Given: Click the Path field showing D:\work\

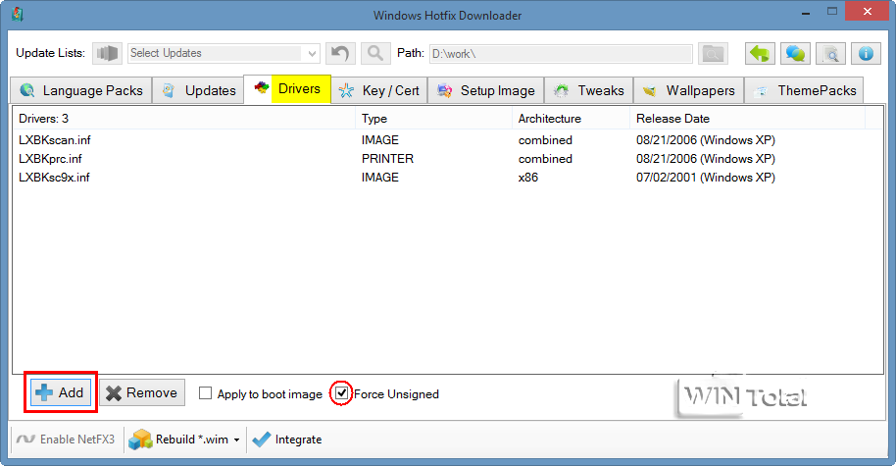Looking at the screenshot, I should pyautogui.click(x=561, y=54).
